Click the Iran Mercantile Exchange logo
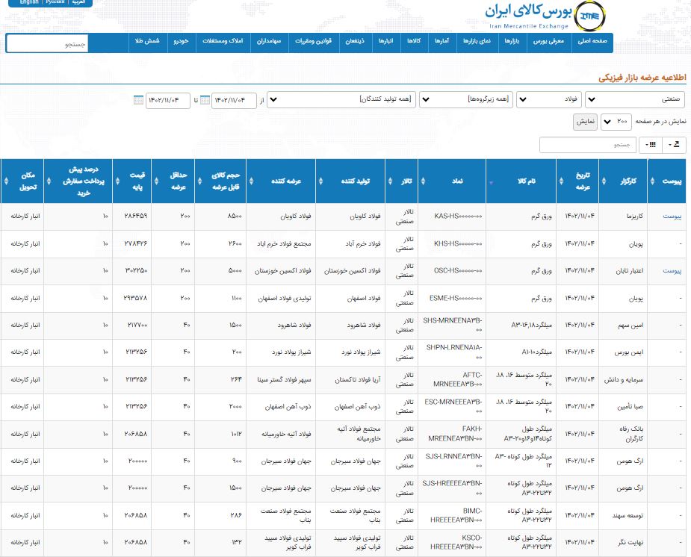This screenshot has height=557, width=691. pyautogui.click(x=545, y=16)
